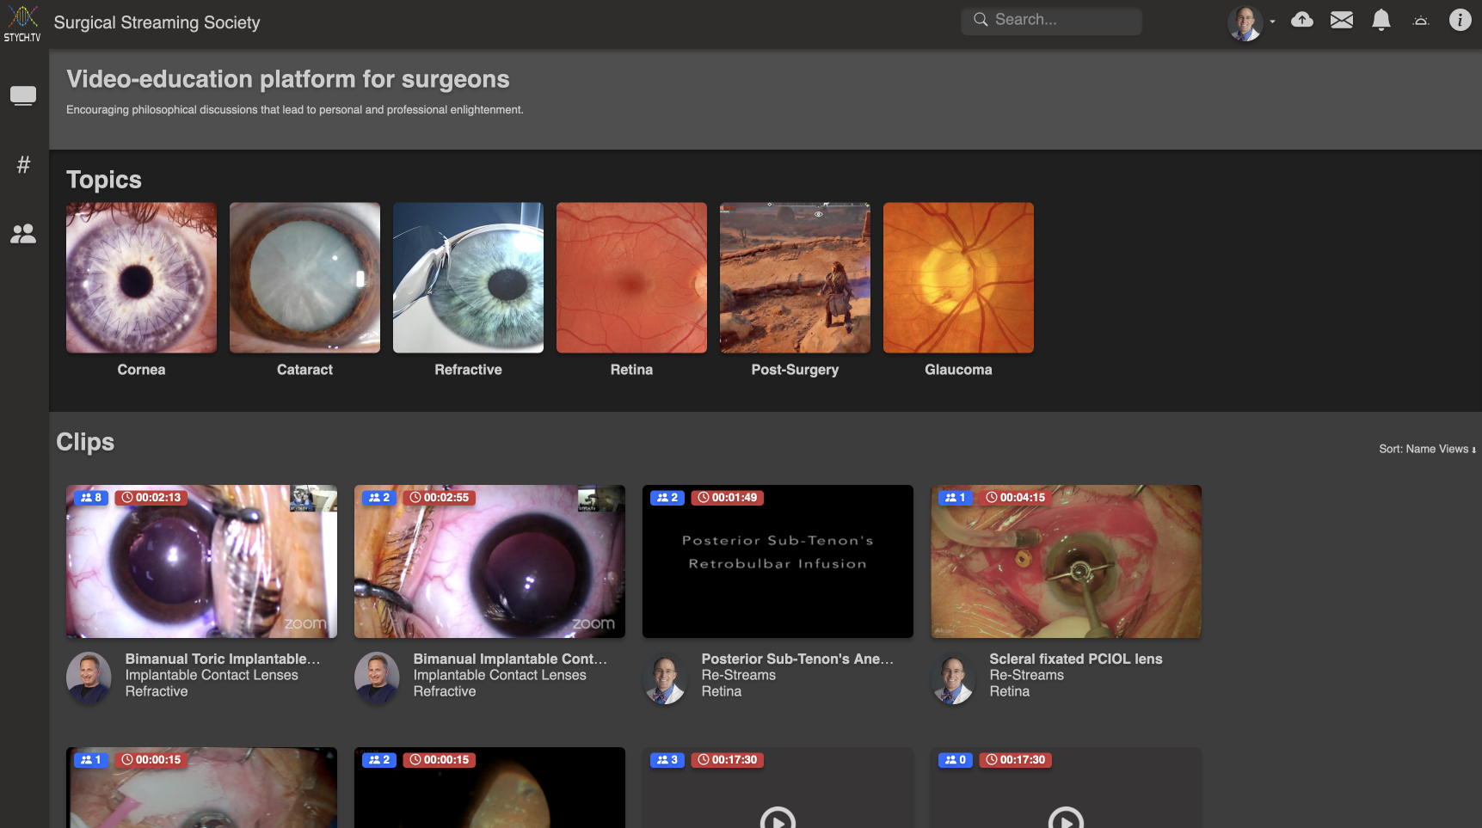Screen dimensions: 1482x828
Task: Click the STYCH.TV logo
Action: pyautogui.click(x=22, y=23)
